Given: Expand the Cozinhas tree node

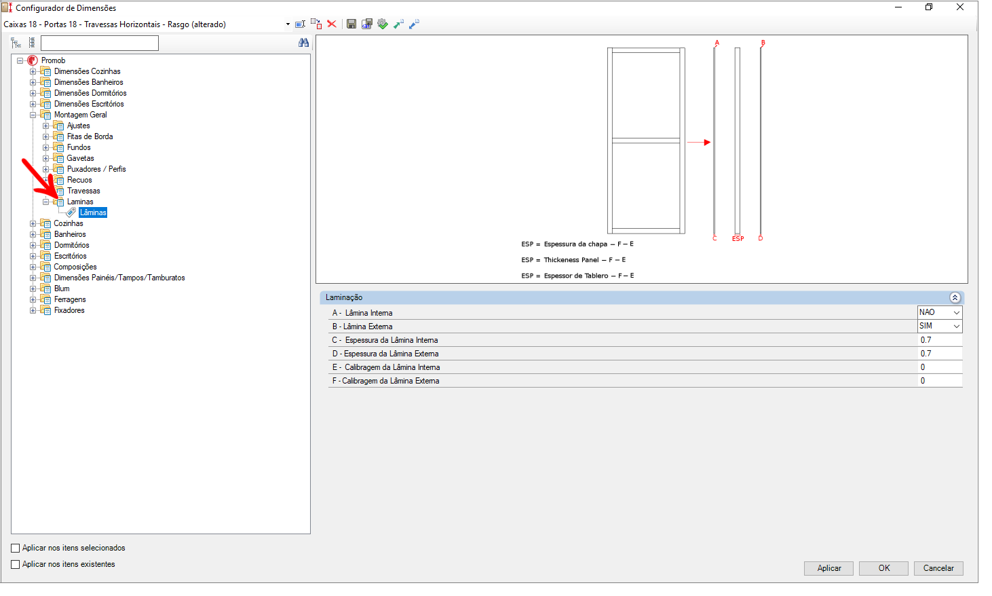Looking at the screenshot, I should [33, 223].
